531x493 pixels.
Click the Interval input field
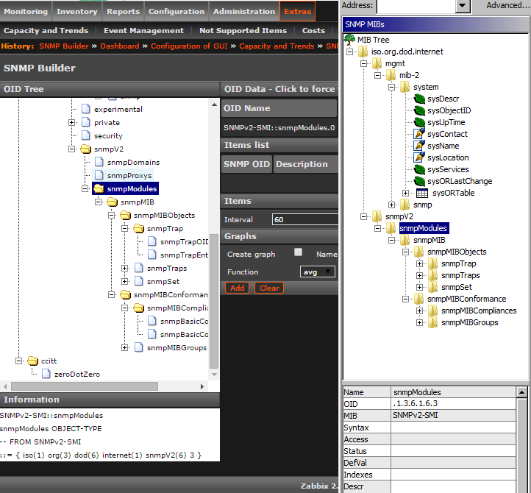303,219
